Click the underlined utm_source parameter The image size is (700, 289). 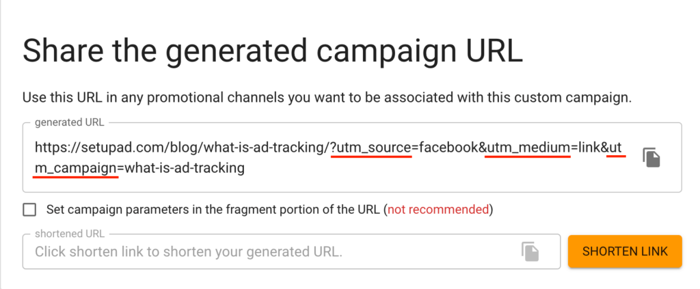click(x=375, y=147)
